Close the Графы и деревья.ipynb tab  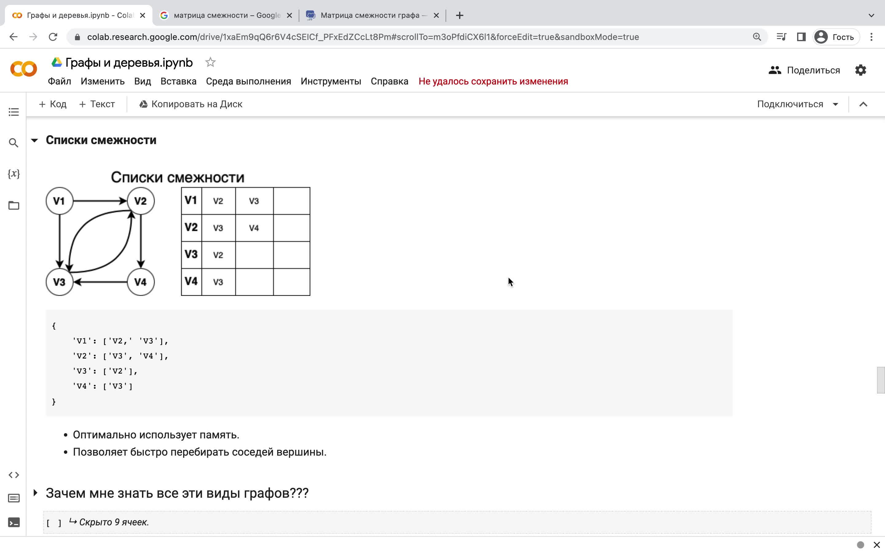pyautogui.click(x=143, y=15)
